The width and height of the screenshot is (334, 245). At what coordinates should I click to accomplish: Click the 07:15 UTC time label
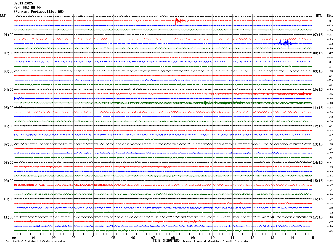(x=317, y=35)
